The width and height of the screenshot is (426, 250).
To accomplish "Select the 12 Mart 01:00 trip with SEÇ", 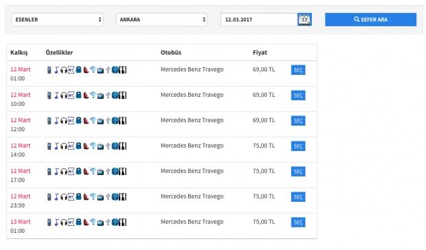I will (x=298, y=70).
